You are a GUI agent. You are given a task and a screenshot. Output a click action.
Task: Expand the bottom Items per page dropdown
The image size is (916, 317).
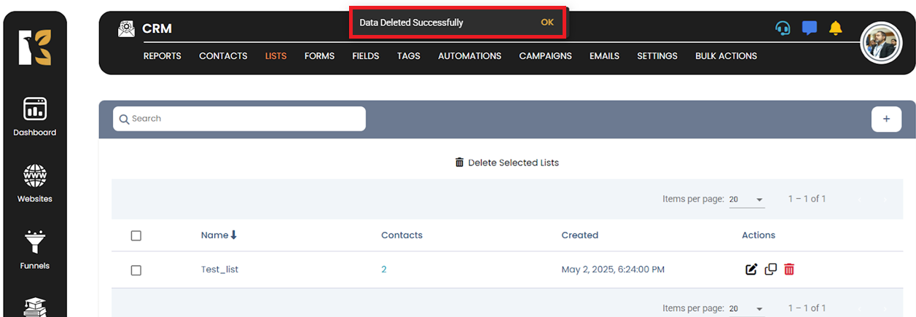(x=748, y=309)
